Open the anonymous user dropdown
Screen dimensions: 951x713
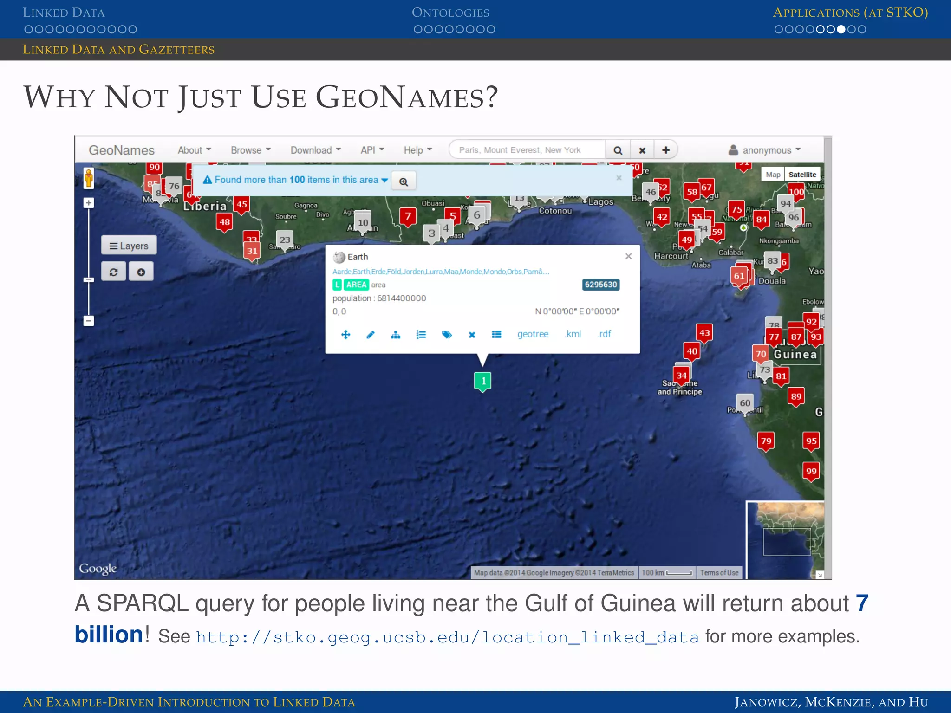pyautogui.click(x=765, y=150)
